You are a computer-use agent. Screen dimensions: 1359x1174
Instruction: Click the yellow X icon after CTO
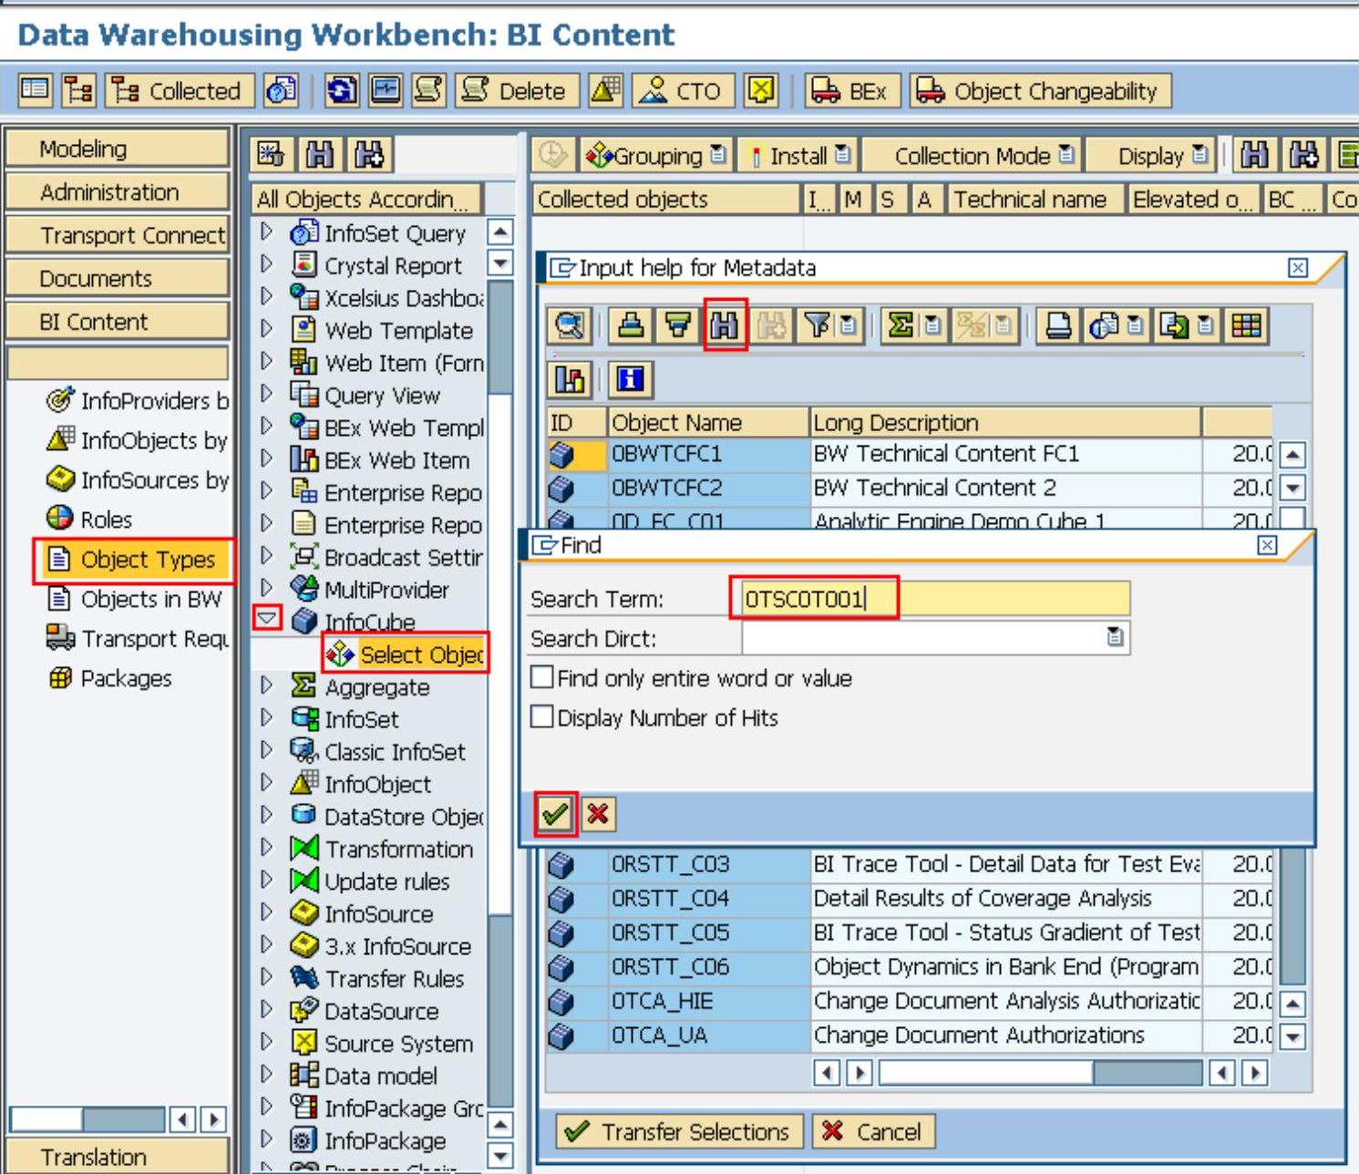tap(761, 90)
